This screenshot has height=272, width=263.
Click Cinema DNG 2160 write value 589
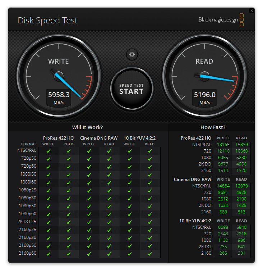pos(223,212)
